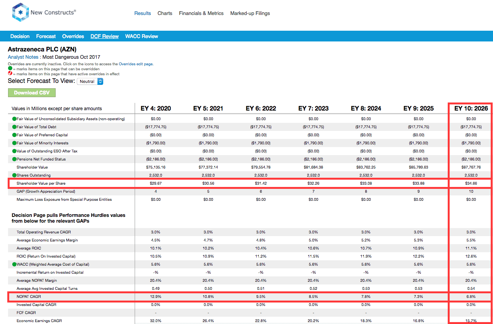Viewport: 493px width, 324px height.
Task: Click the New Constructs brand name
Action: (x=53, y=12)
